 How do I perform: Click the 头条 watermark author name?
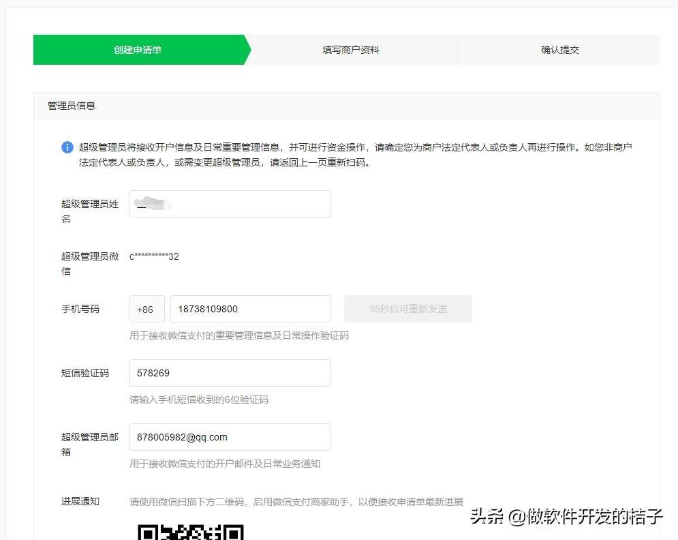[566, 516]
